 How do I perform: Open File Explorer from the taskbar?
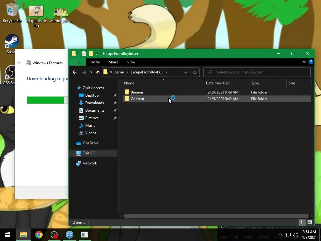(x=23, y=235)
